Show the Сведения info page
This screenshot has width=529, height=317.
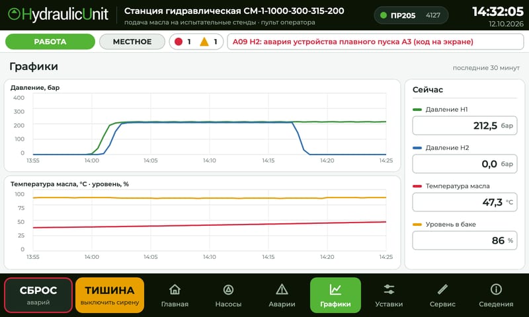496,295
